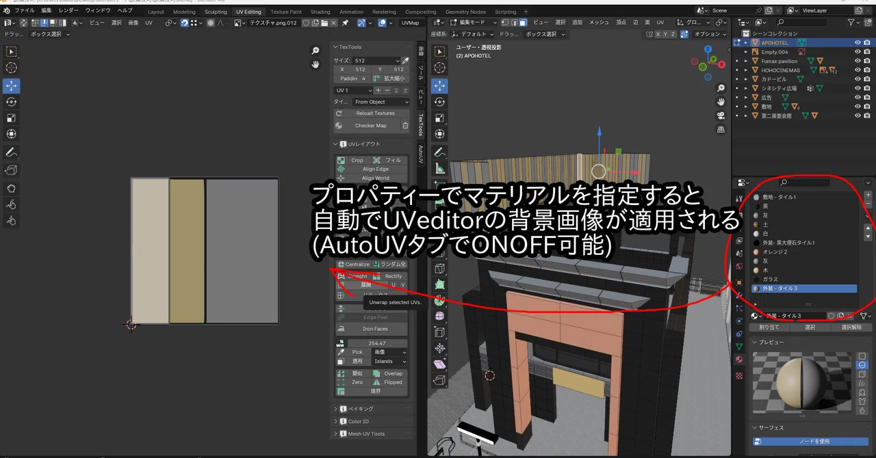Click the trash icon beside Checker Map
Viewport: 876px width, 458px height.
(x=405, y=126)
